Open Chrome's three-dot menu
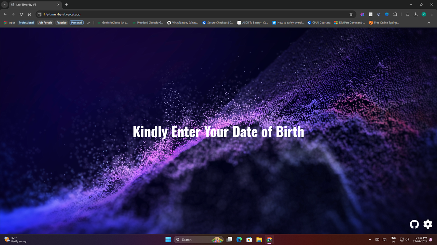This screenshot has width=437, height=245. tap(432, 14)
